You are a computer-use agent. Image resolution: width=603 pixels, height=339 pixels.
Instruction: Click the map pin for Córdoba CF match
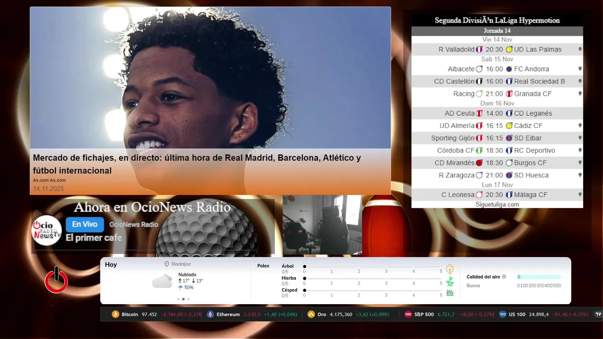coord(580,151)
